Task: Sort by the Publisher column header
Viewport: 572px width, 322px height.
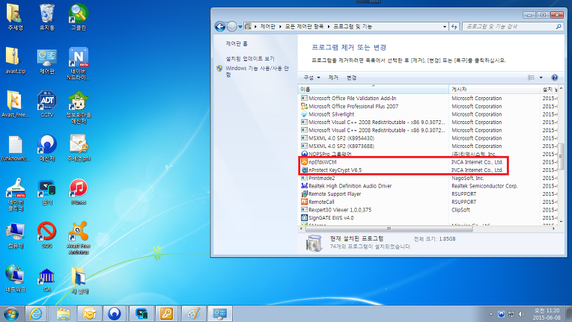Action: tap(494, 89)
